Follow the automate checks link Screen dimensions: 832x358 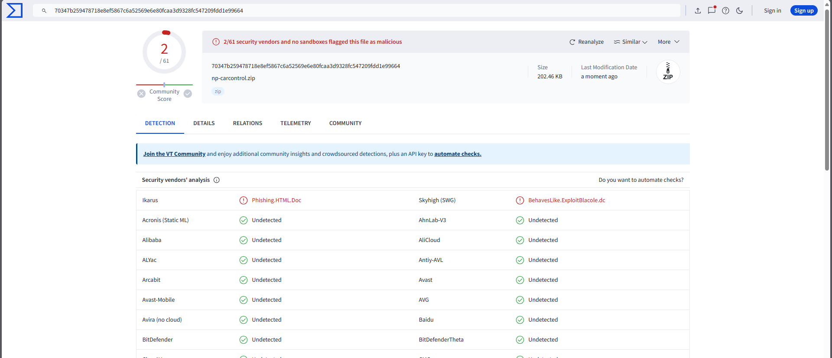click(458, 154)
